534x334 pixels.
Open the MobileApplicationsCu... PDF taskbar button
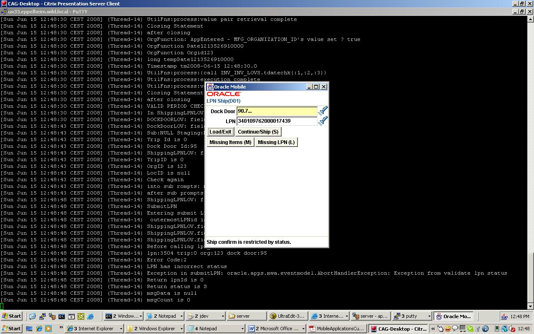click(336, 329)
